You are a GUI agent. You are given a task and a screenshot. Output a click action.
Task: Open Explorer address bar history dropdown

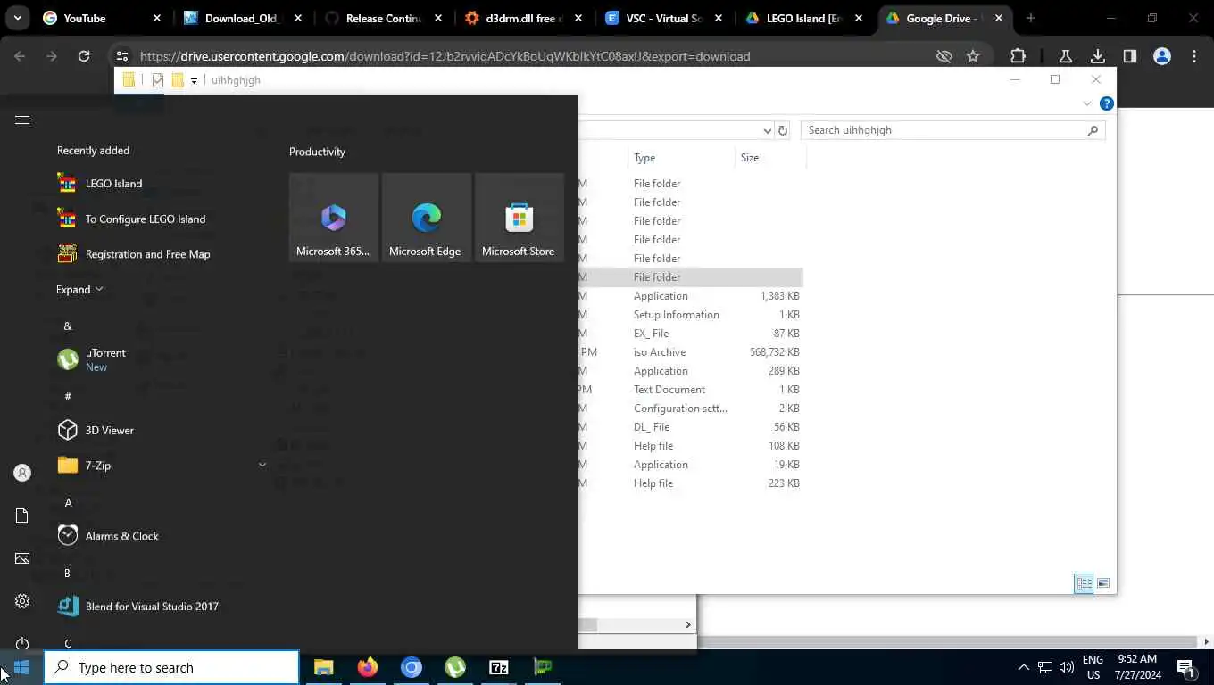(767, 130)
